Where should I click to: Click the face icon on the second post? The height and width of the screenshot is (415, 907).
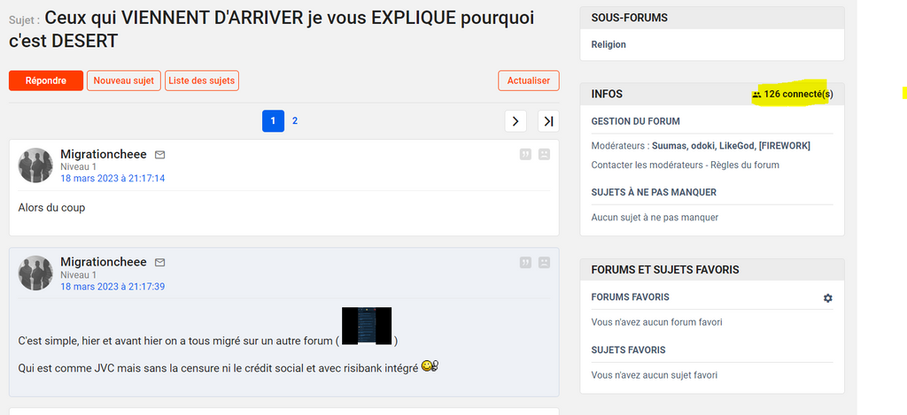[x=544, y=262]
